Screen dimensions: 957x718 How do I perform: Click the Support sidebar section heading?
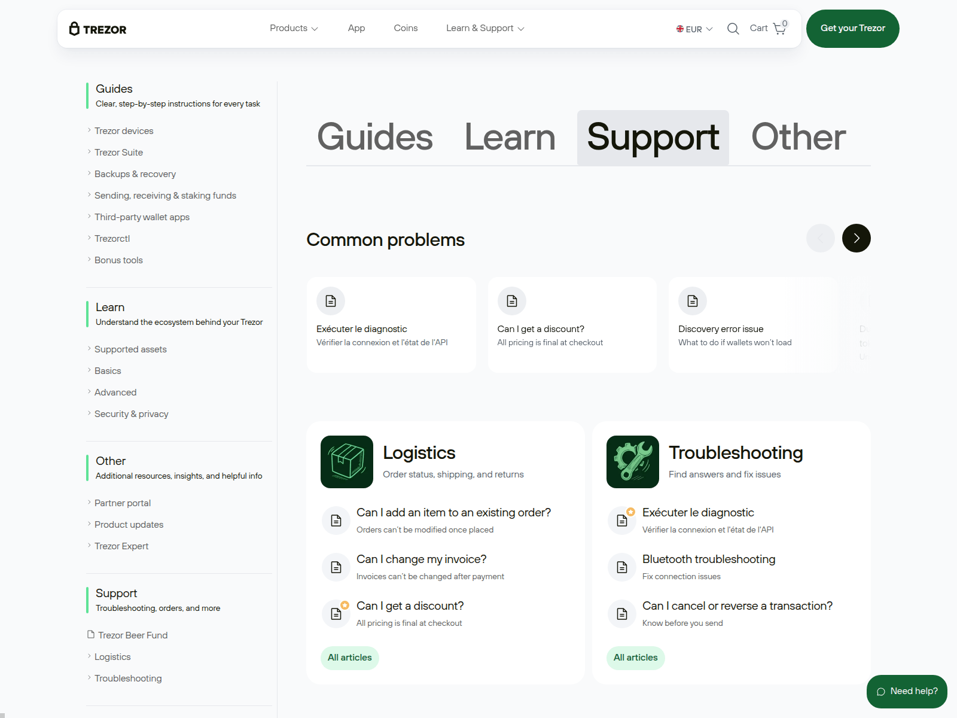click(116, 593)
